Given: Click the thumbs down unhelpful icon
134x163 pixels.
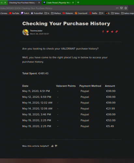Looking at the screenshot, I should [x=56, y=146].
